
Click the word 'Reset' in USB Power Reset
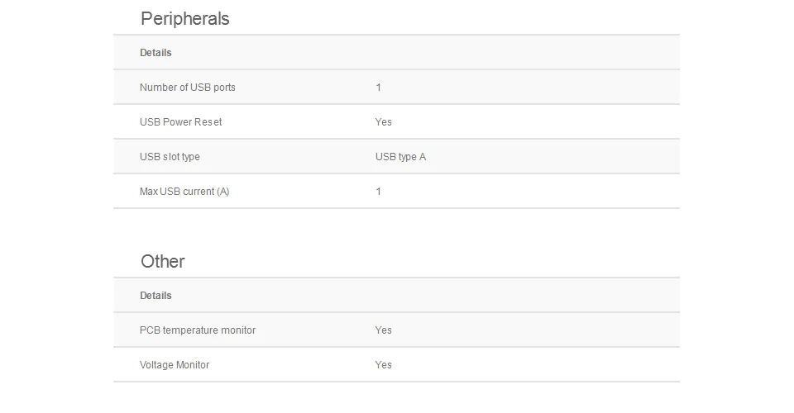click(x=208, y=122)
